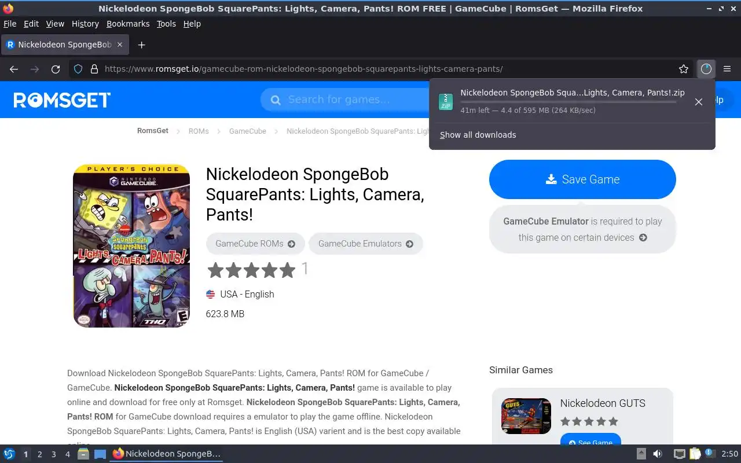Open the removable media eject tray icon
Viewport: 741px width, 463px height.
coord(641,454)
